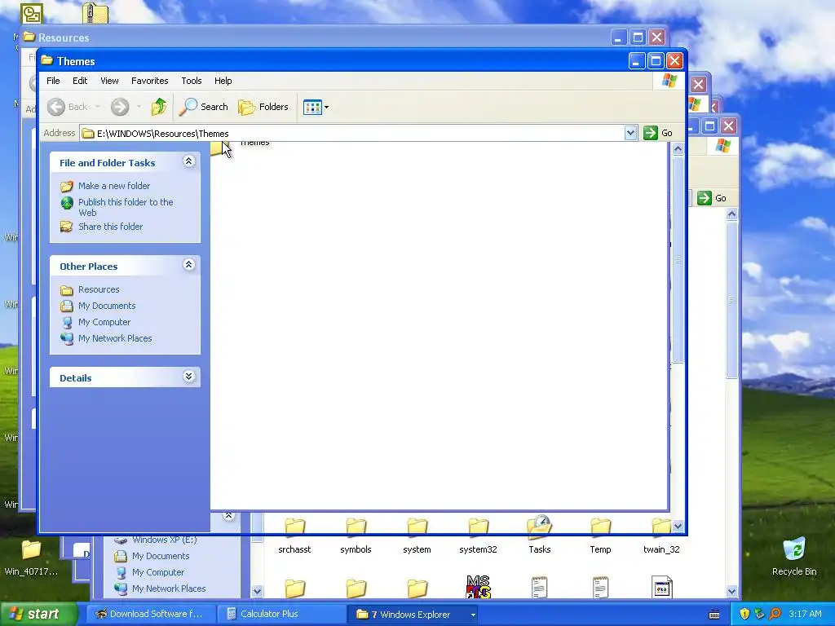Select the Tasks scheduled folder icon

(x=539, y=527)
